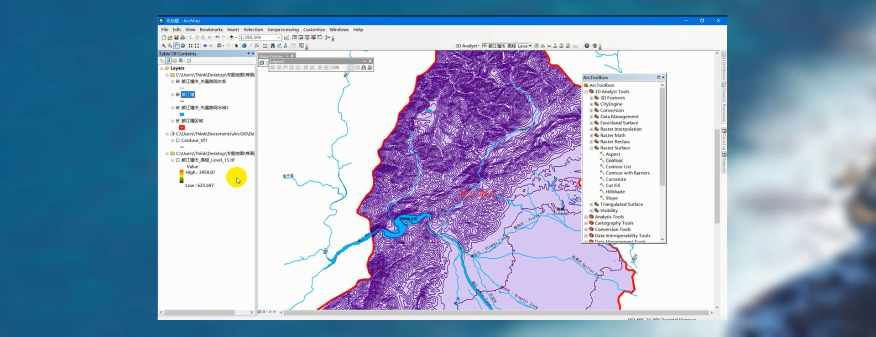Click the blue 矢量路网水域1 symbol swatch
The width and height of the screenshot is (876, 337).
point(182,114)
